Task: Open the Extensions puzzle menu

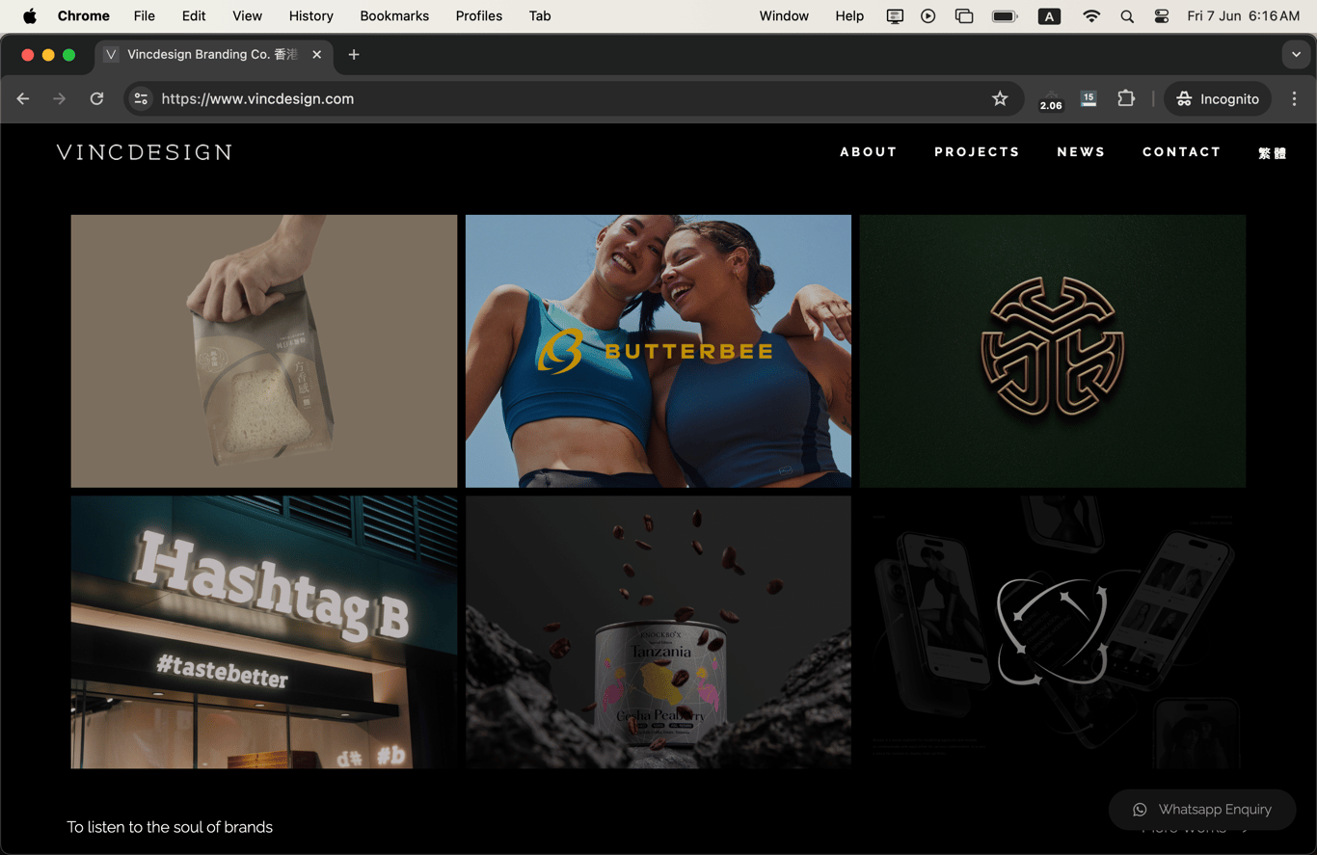Action: click(x=1126, y=98)
